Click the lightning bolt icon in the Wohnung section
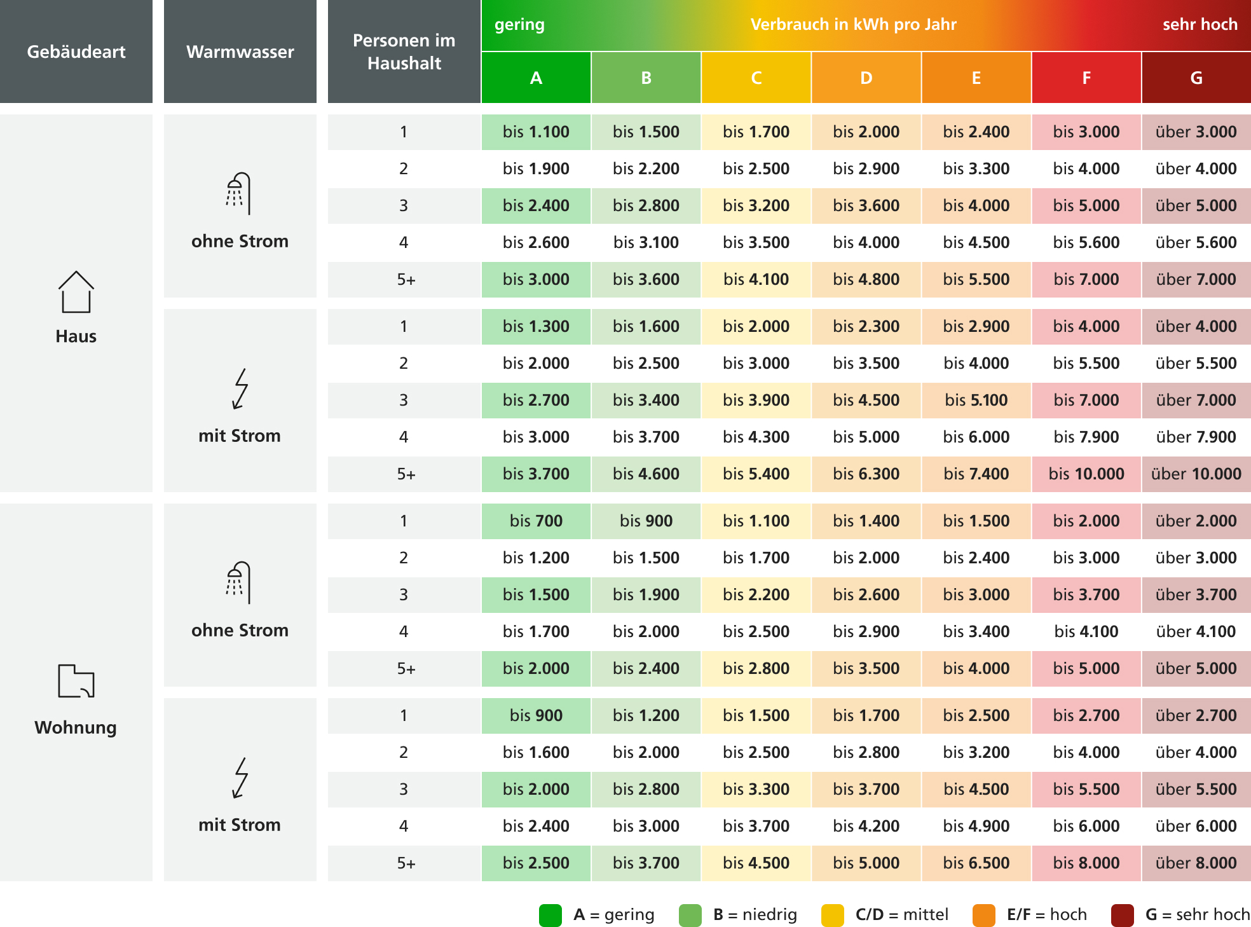1251x927 pixels. tap(240, 778)
